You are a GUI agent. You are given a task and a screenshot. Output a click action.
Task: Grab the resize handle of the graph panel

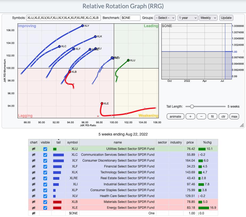[x=242, y=125]
